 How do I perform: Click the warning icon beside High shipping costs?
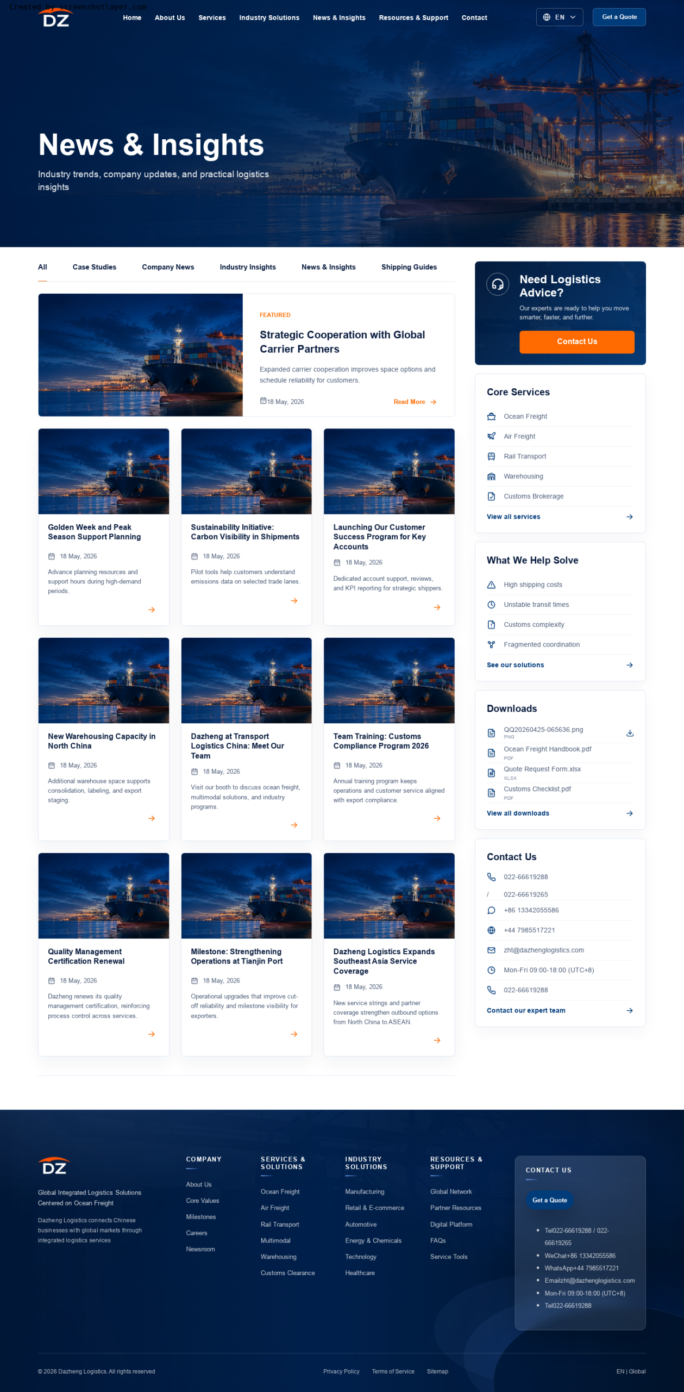pyautogui.click(x=491, y=585)
